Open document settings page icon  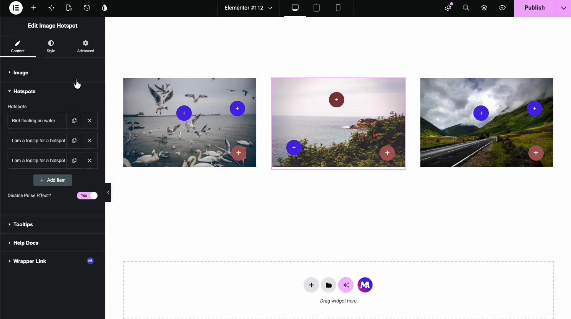(69, 8)
